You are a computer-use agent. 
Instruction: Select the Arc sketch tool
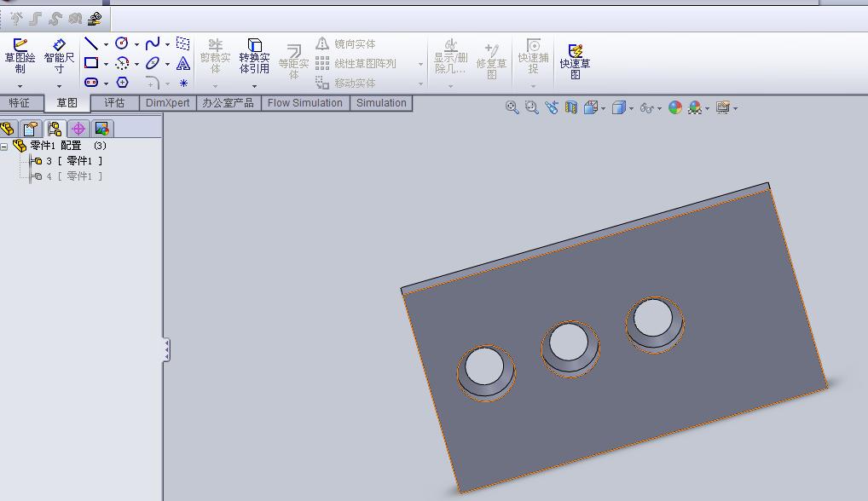pyautogui.click(x=122, y=63)
